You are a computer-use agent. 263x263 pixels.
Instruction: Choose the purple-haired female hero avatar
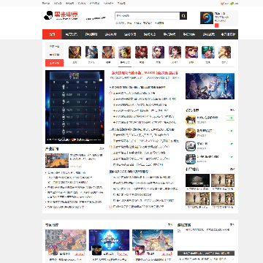coord(158,53)
